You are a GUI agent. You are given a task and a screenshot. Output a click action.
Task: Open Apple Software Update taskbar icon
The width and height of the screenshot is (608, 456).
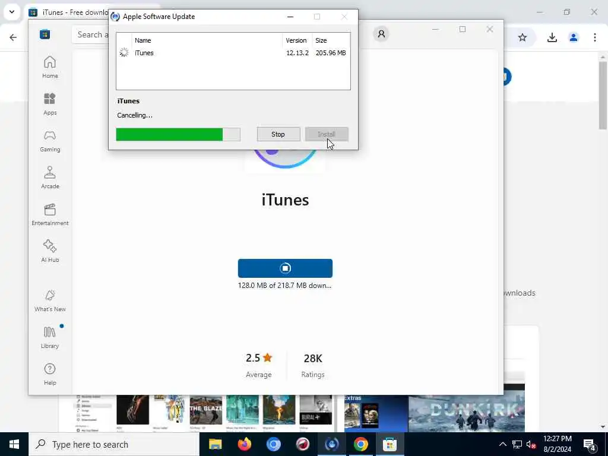point(331,444)
